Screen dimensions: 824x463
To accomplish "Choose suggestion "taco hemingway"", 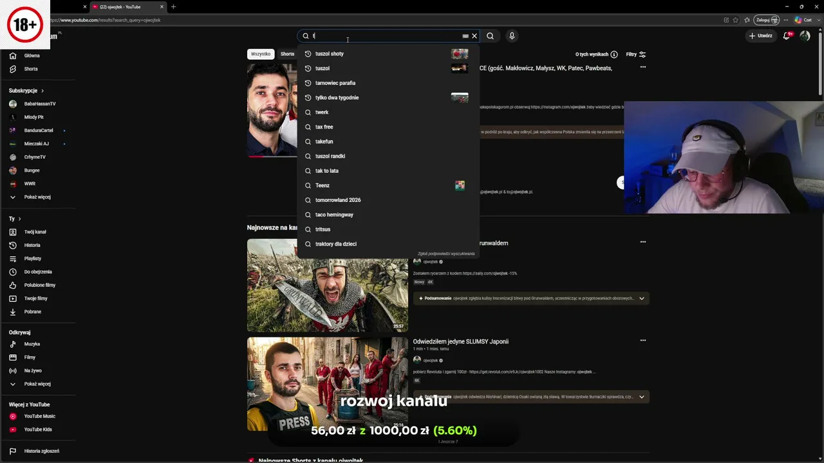I will (388, 215).
